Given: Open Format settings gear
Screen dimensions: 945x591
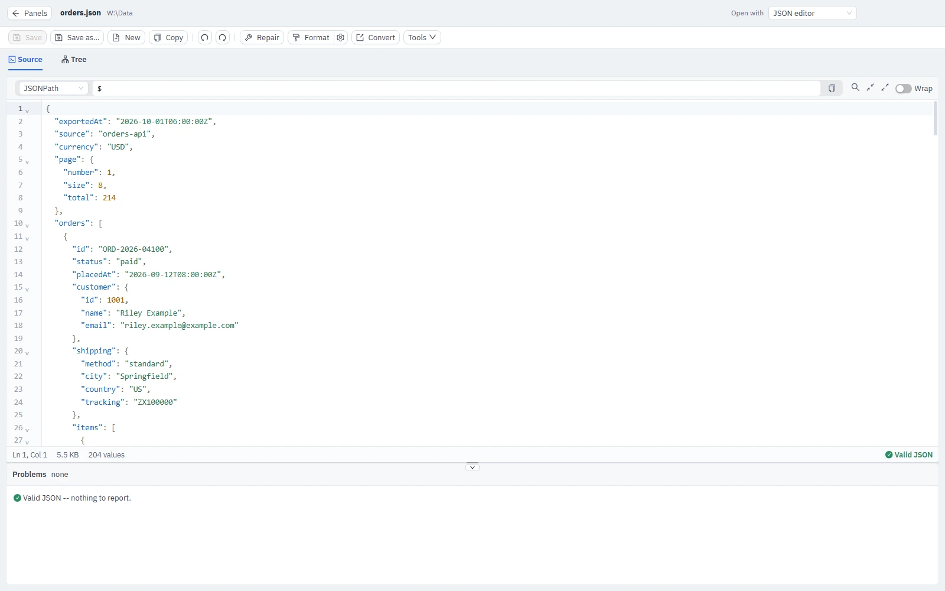Looking at the screenshot, I should pos(341,37).
